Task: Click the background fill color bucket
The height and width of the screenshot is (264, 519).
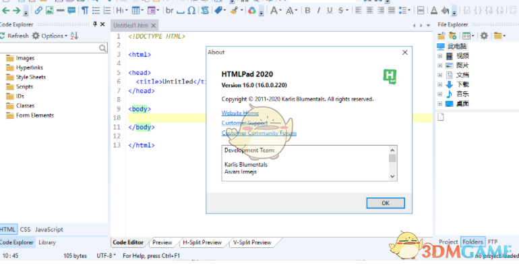Action: 445,10
